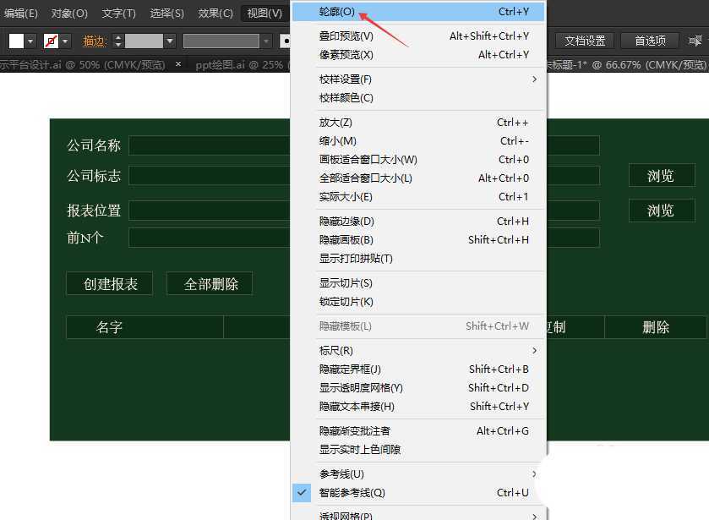Increase the 描边 value with the up arrow
Screen dimensions: 709x520
(x=117, y=36)
